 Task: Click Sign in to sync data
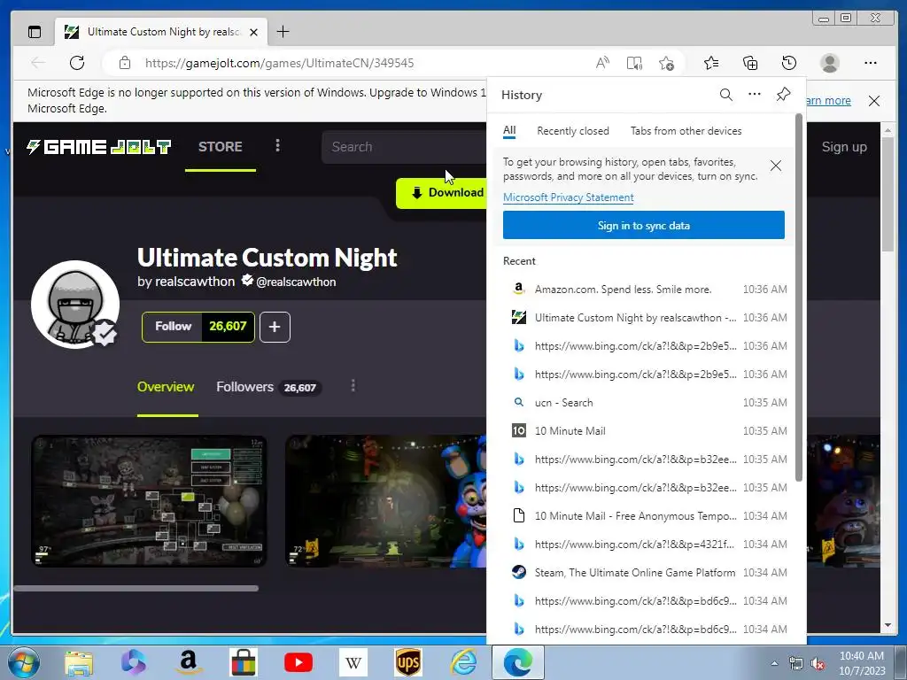(x=643, y=225)
